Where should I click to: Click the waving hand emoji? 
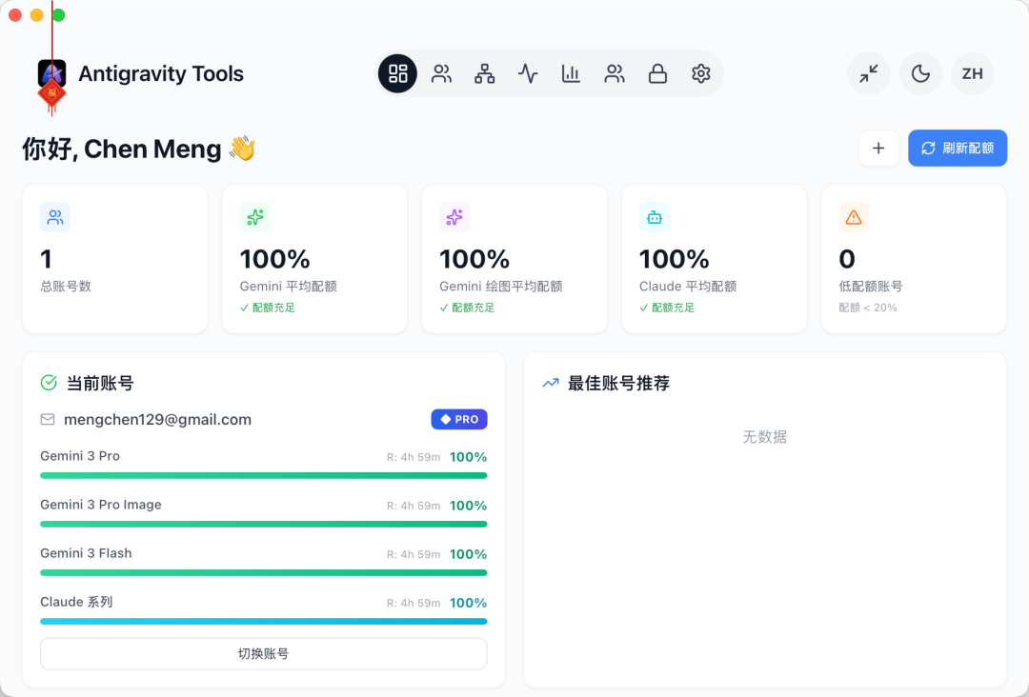(242, 149)
